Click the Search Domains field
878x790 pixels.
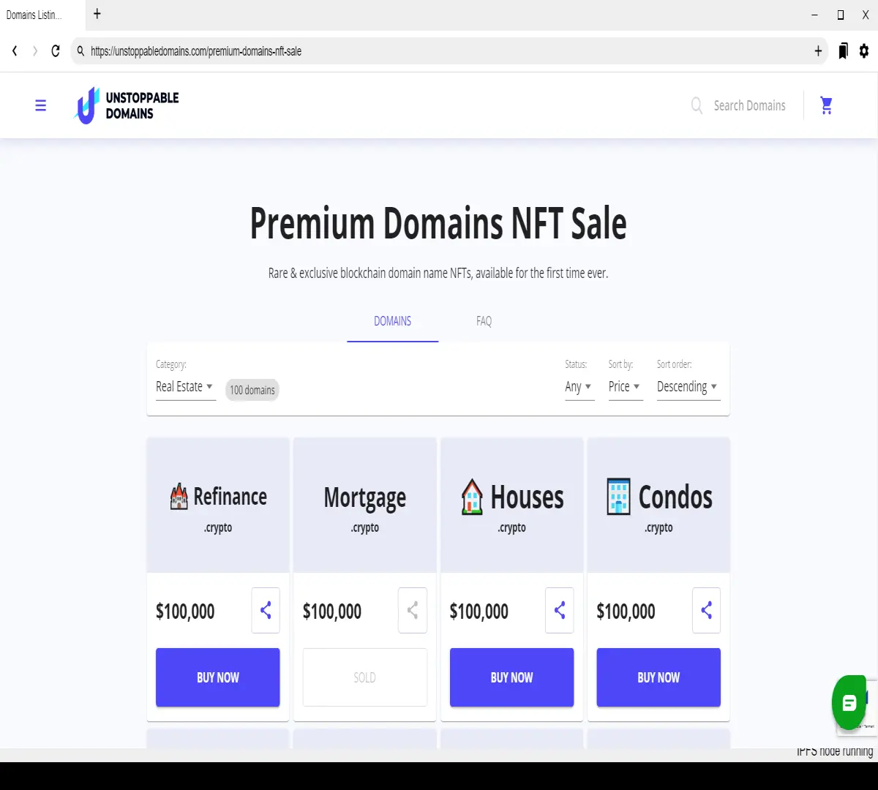(750, 105)
